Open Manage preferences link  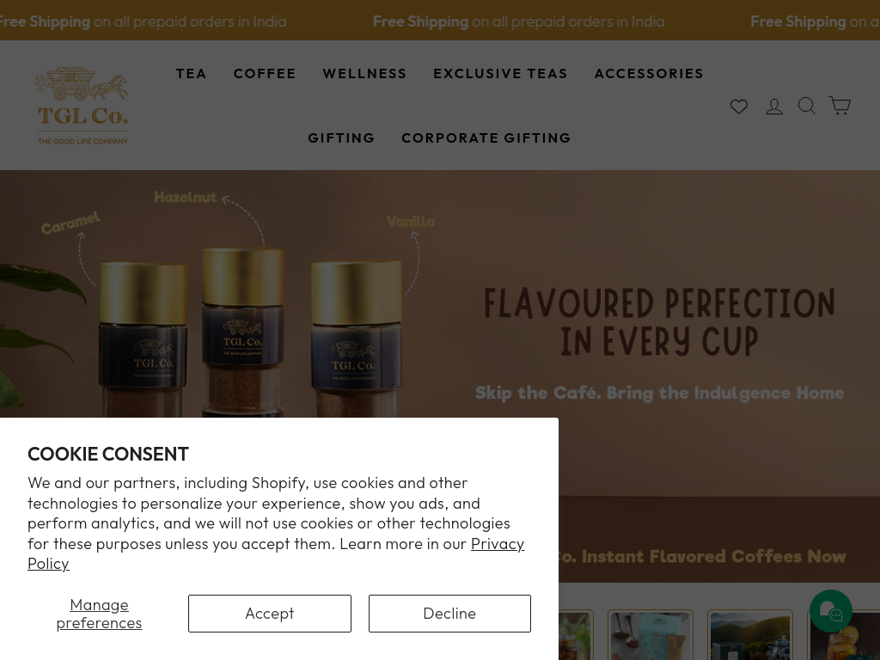click(x=99, y=614)
